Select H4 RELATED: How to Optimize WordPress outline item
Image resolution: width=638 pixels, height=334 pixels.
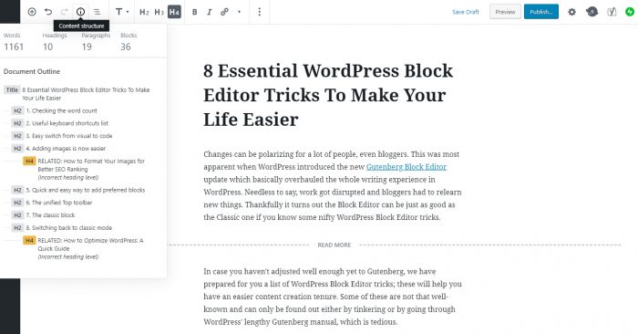point(84,248)
